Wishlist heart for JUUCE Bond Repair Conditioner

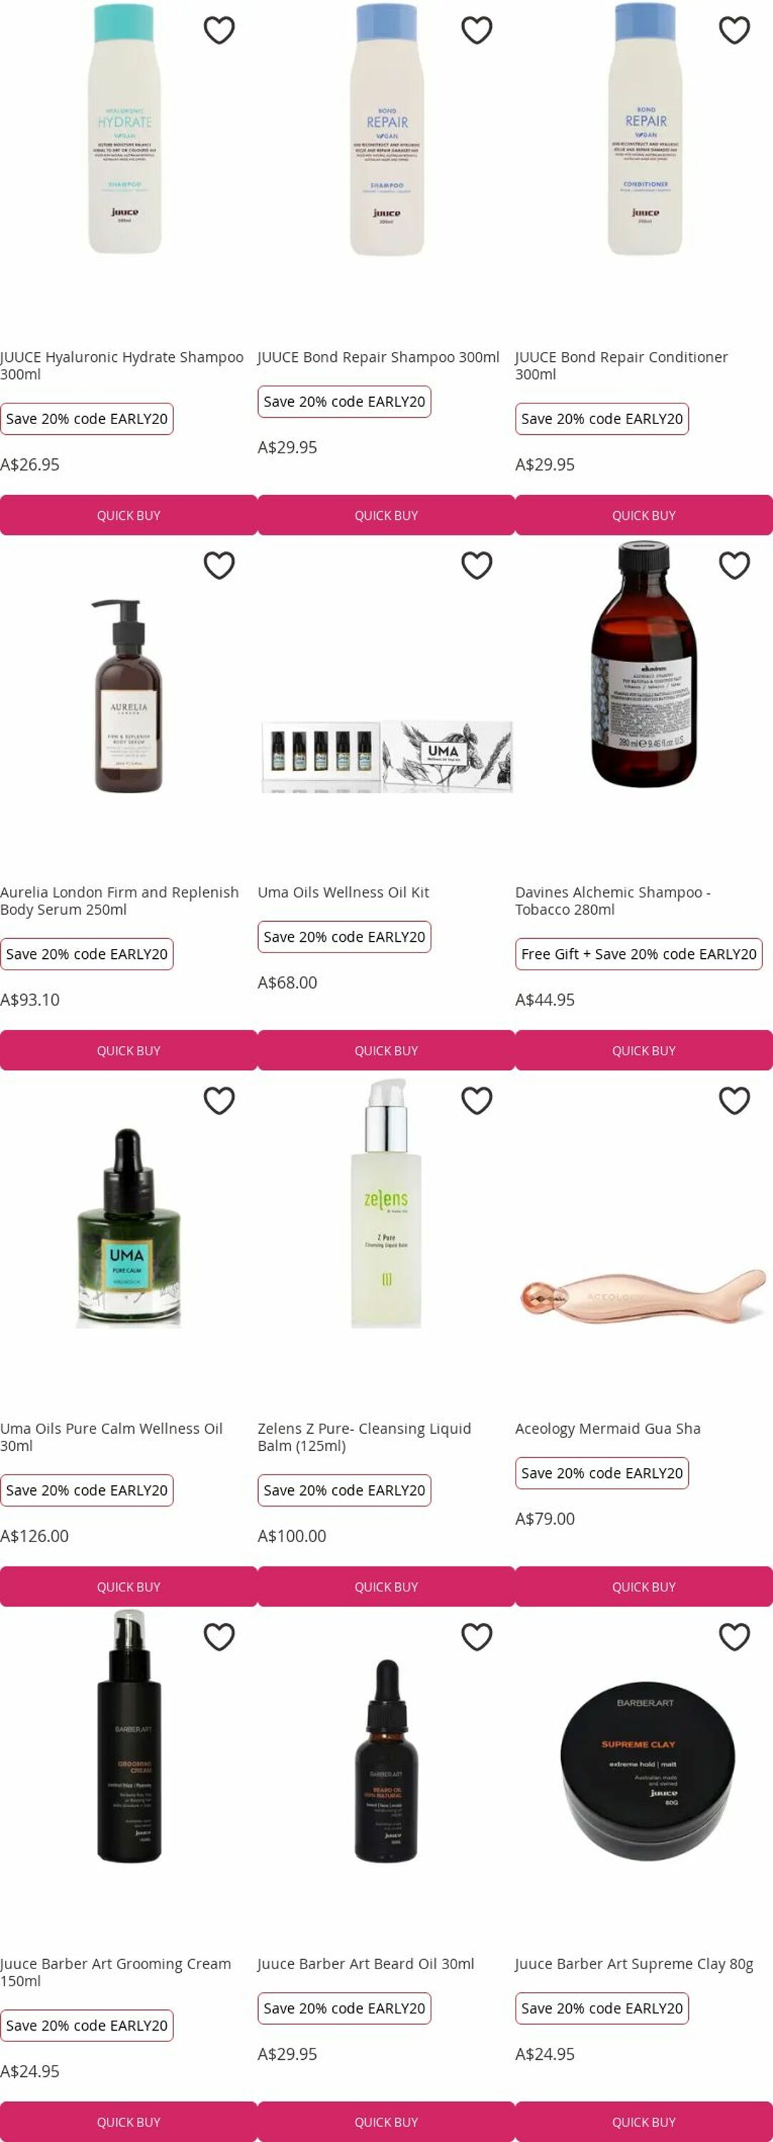pos(734,31)
